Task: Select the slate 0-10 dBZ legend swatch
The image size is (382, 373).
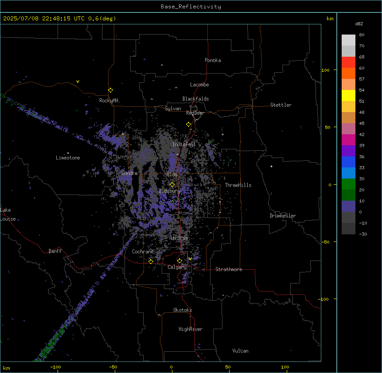Action: 348,206
